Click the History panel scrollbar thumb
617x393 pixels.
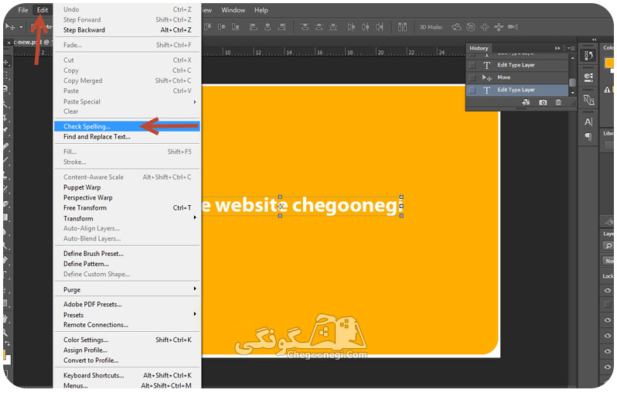(572, 82)
